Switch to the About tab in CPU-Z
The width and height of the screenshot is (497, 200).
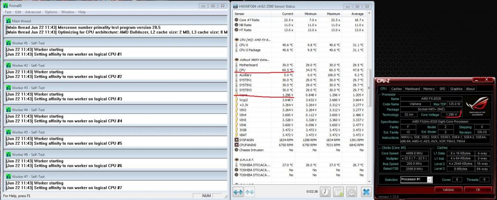click(470, 89)
